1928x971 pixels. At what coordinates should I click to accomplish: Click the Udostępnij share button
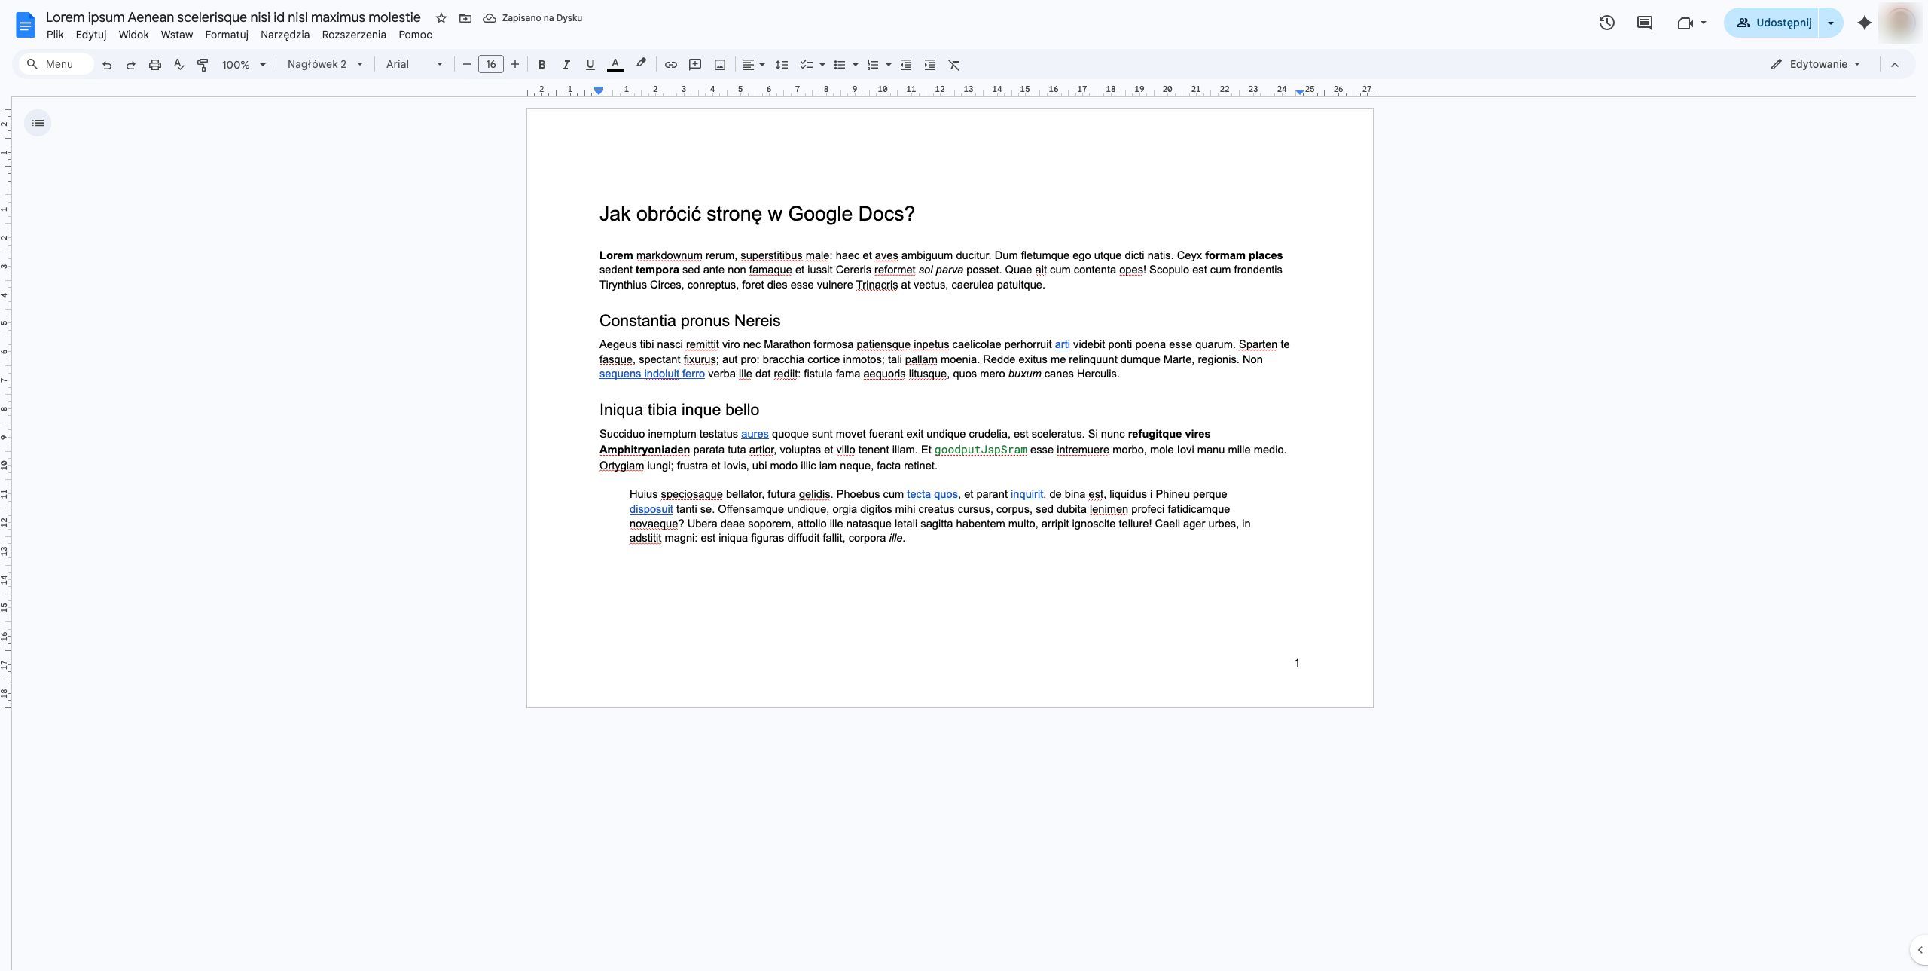tap(1771, 23)
